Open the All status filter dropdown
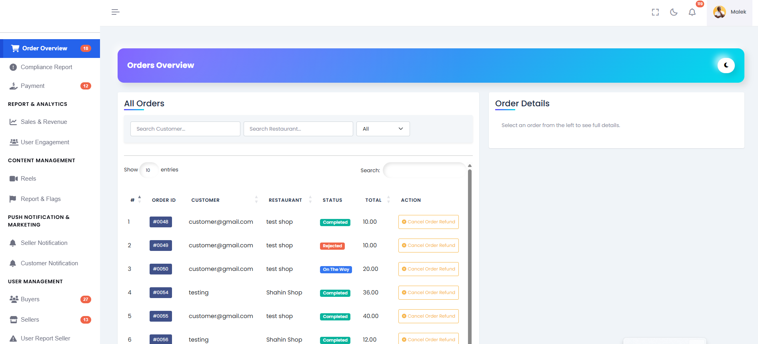758x344 pixels. pyautogui.click(x=383, y=129)
